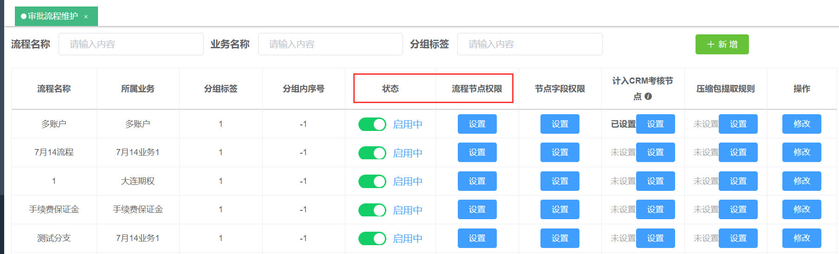
Task: Click 修改 for the 手续费保证金 row
Action: pos(802,209)
